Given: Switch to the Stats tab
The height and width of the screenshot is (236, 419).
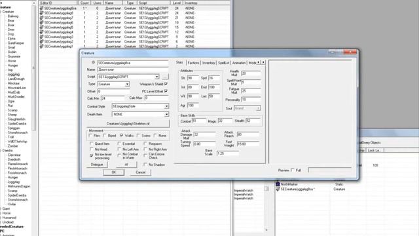Looking at the screenshot, I should click(x=179, y=62).
